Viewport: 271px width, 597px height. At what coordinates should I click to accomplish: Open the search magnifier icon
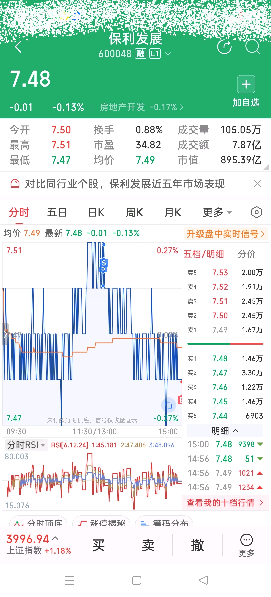[252, 47]
